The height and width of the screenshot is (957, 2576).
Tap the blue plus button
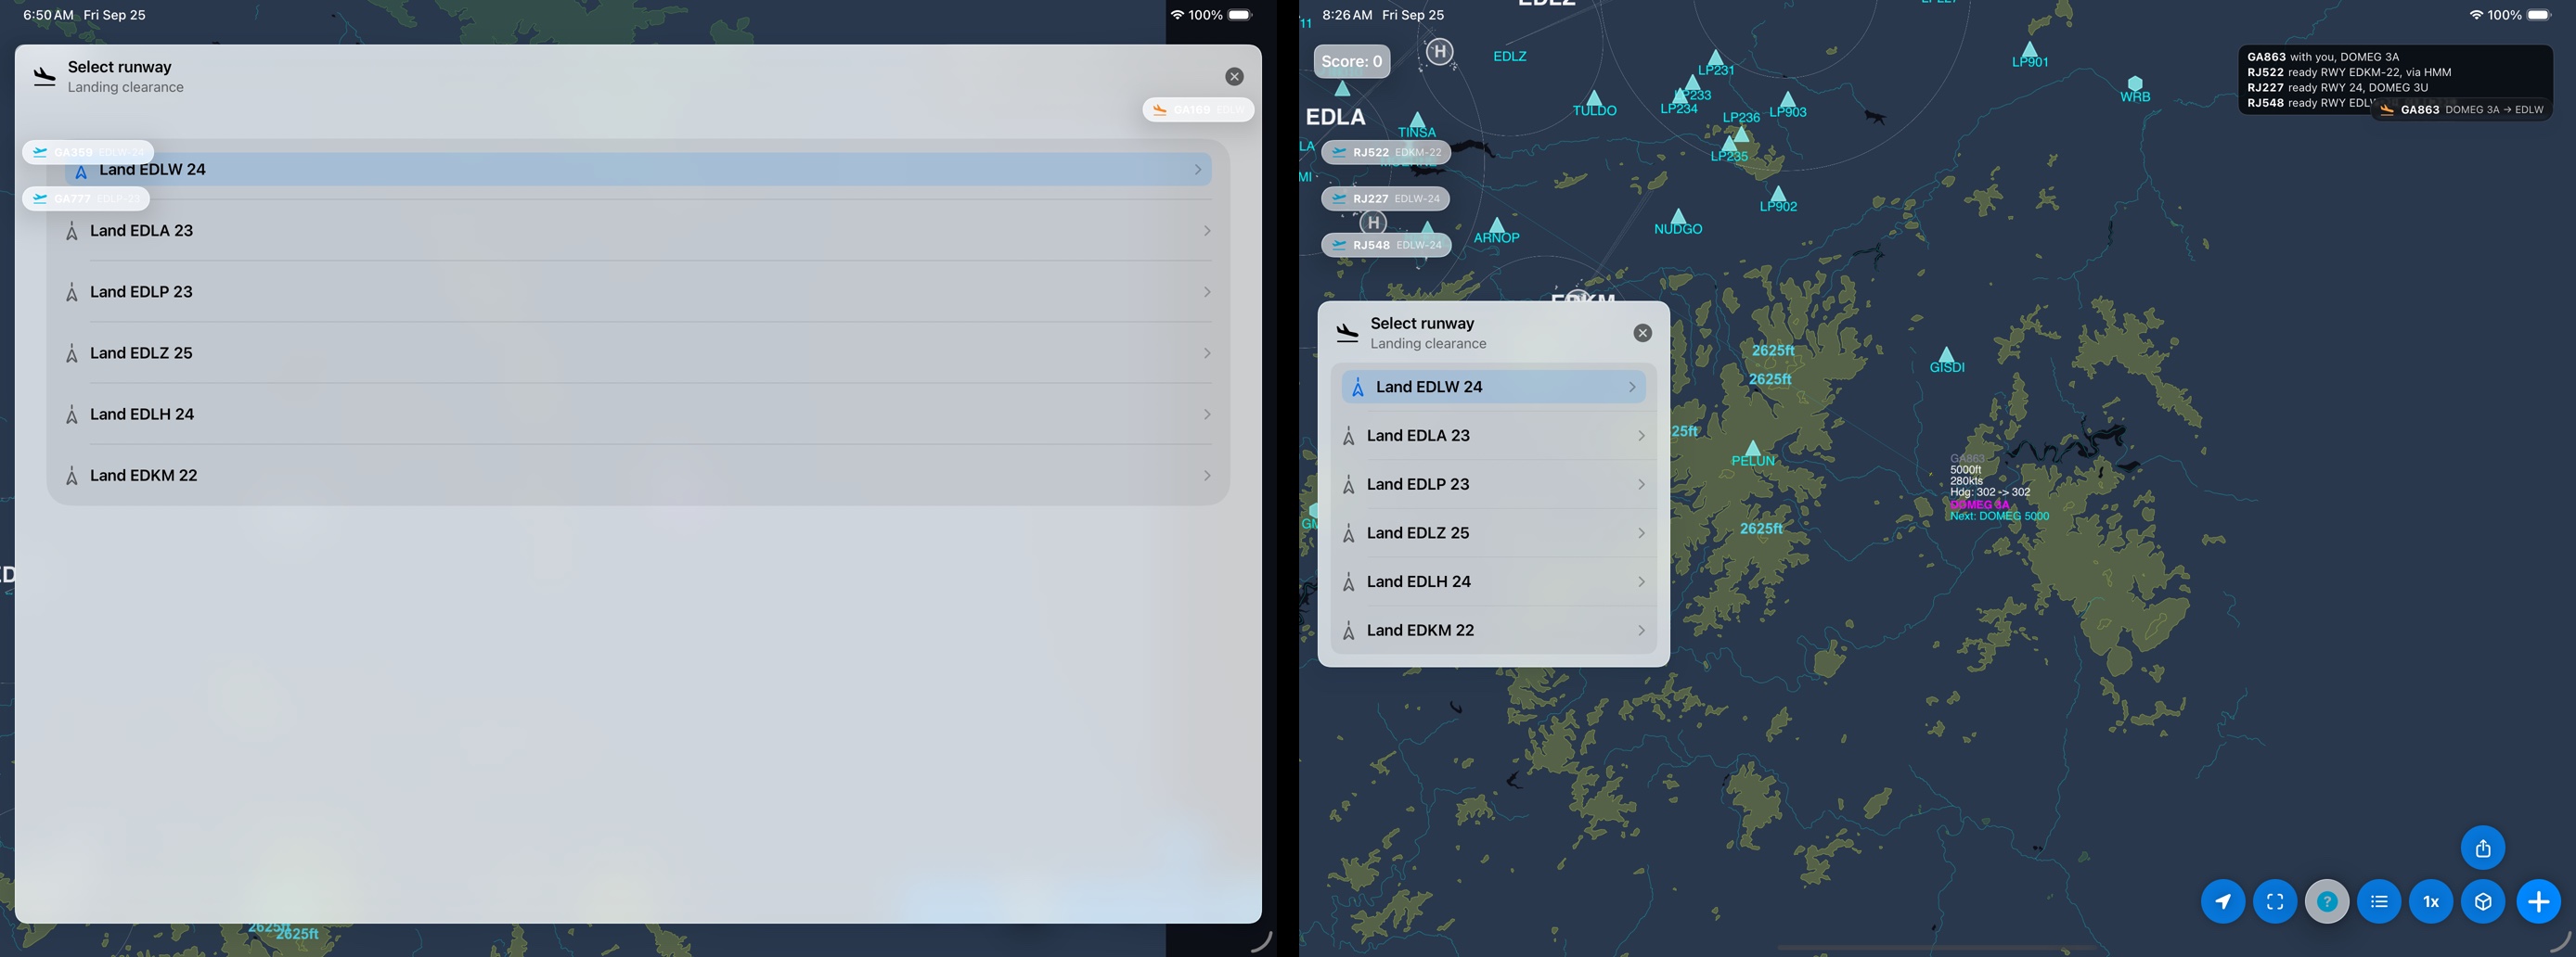[2538, 902]
